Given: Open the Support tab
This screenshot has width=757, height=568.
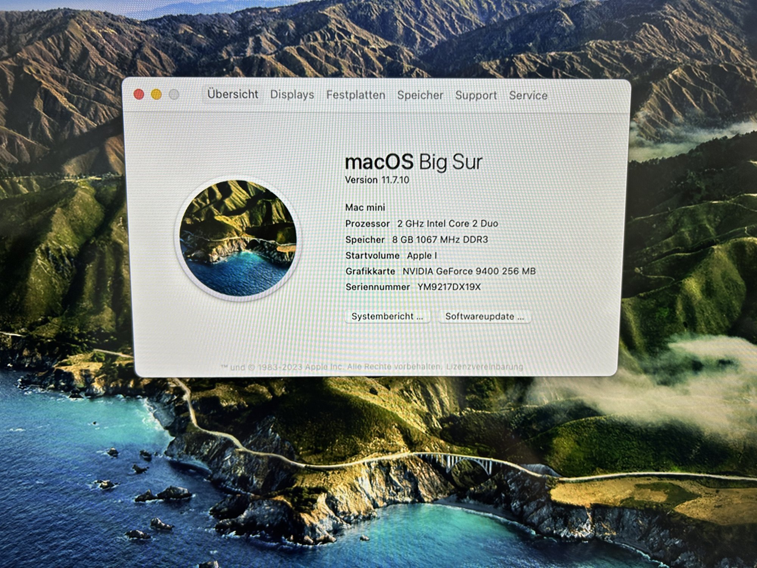Looking at the screenshot, I should tap(476, 95).
